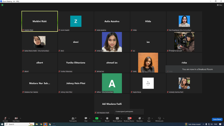
Task: Expand the arrow beside Reactions
Action: point(143,118)
